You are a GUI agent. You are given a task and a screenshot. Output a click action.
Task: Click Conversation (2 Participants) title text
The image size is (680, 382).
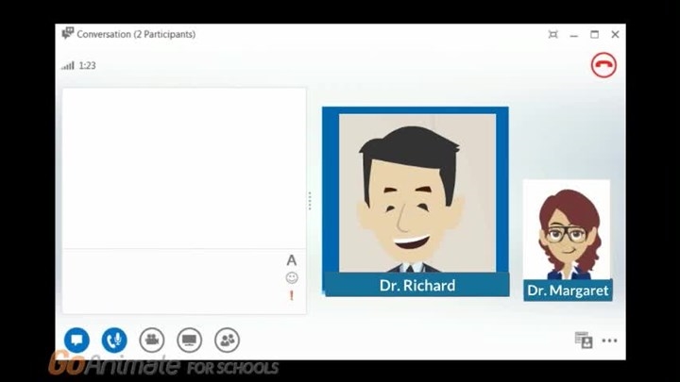click(x=136, y=34)
